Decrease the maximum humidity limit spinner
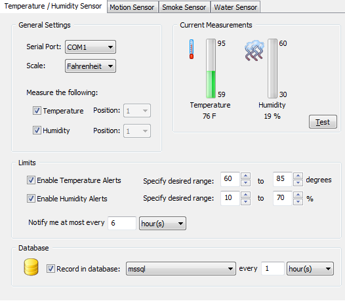The image size is (345, 301). coord(298,201)
